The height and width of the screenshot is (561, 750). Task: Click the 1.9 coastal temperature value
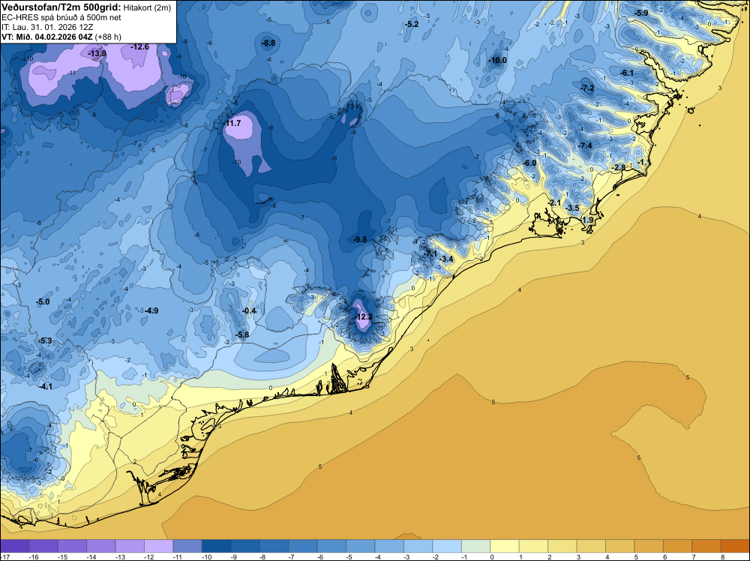pos(588,220)
